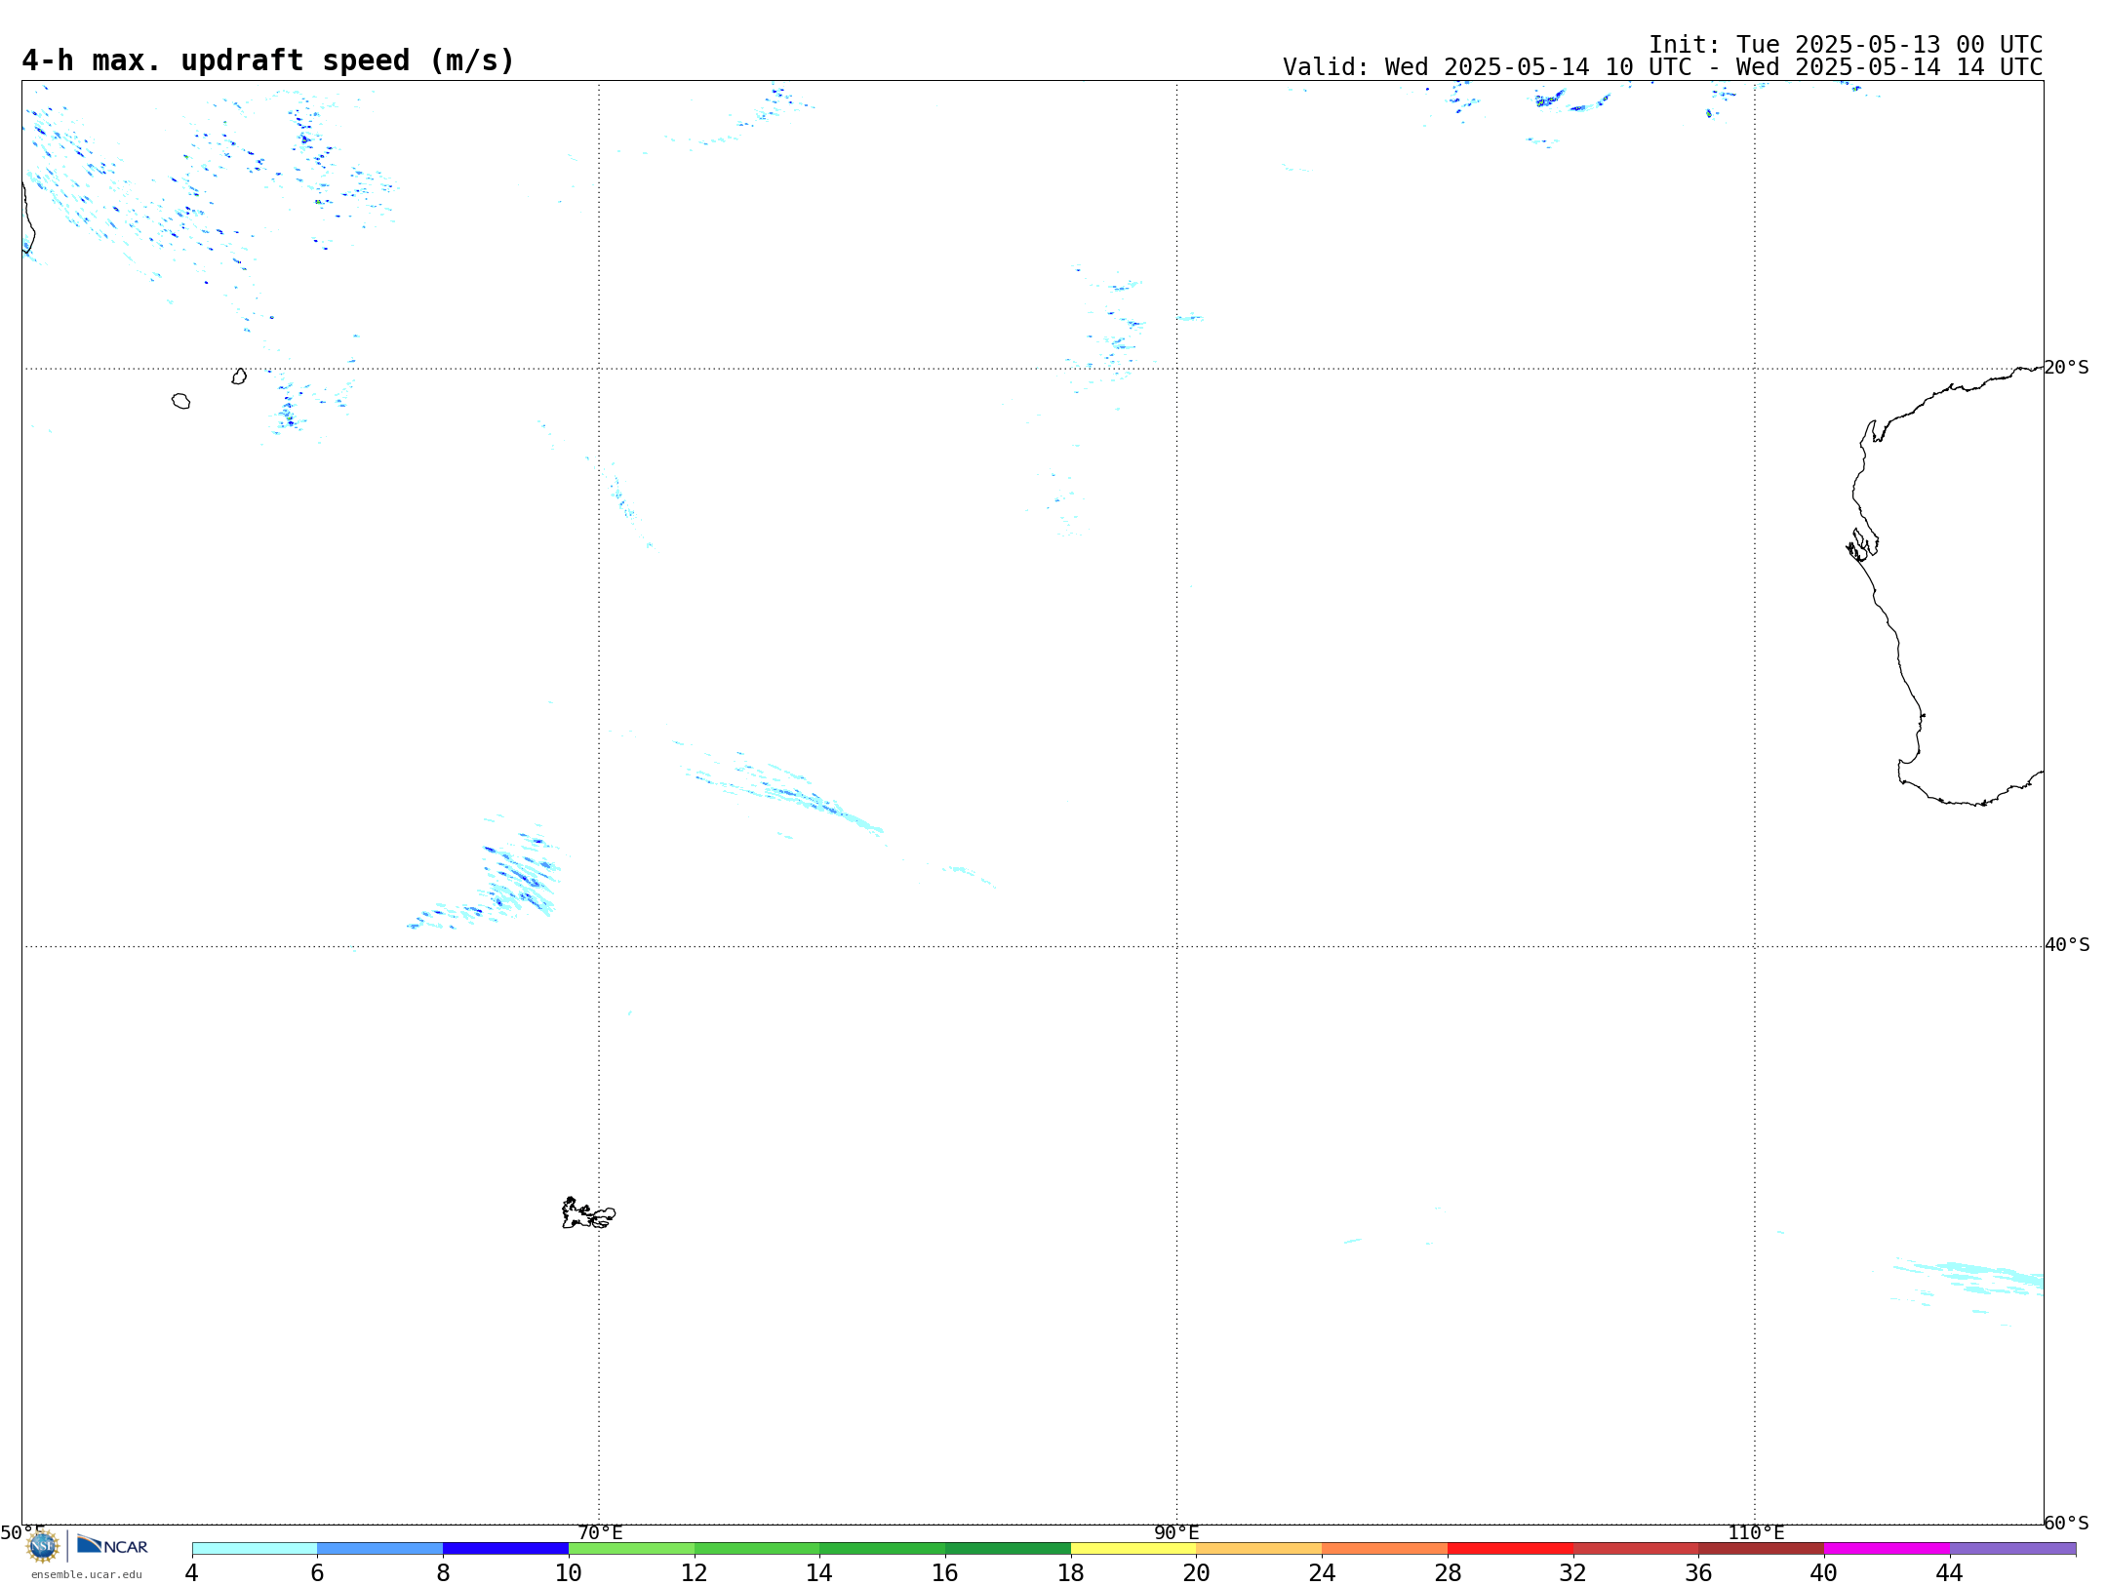The height and width of the screenshot is (1586, 2107).
Task: Click the colorbar tick label '28'
Action: [1448, 1572]
